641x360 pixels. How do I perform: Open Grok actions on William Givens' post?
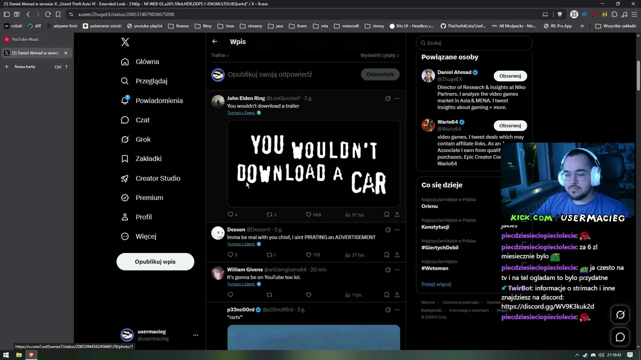point(388,269)
